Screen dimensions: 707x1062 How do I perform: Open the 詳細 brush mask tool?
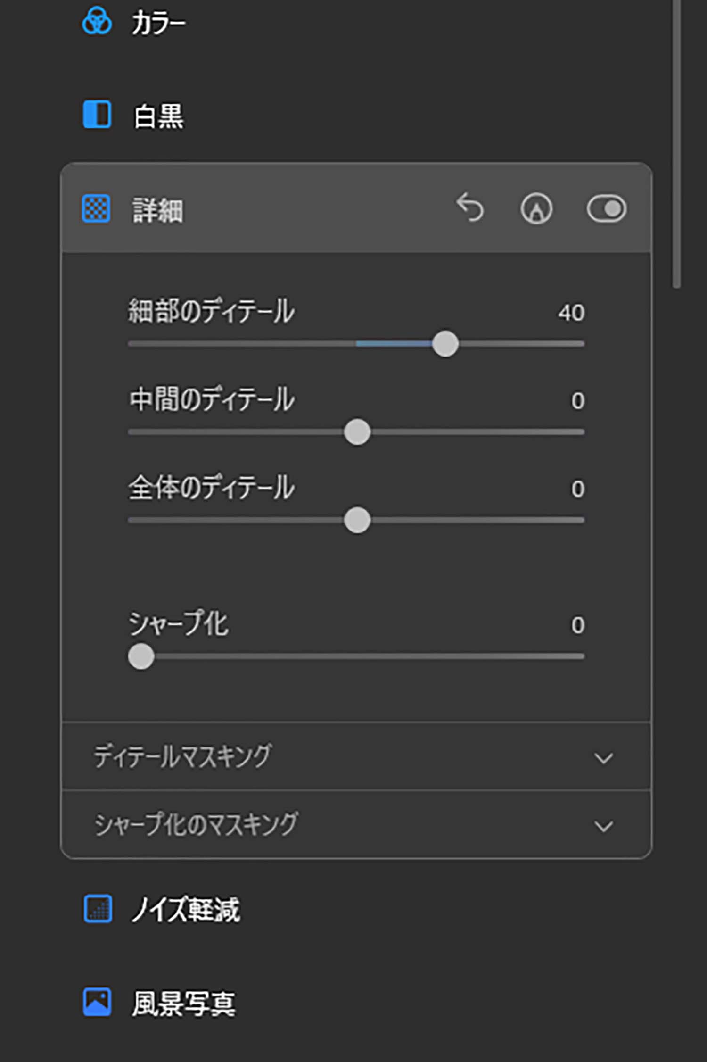536,208
